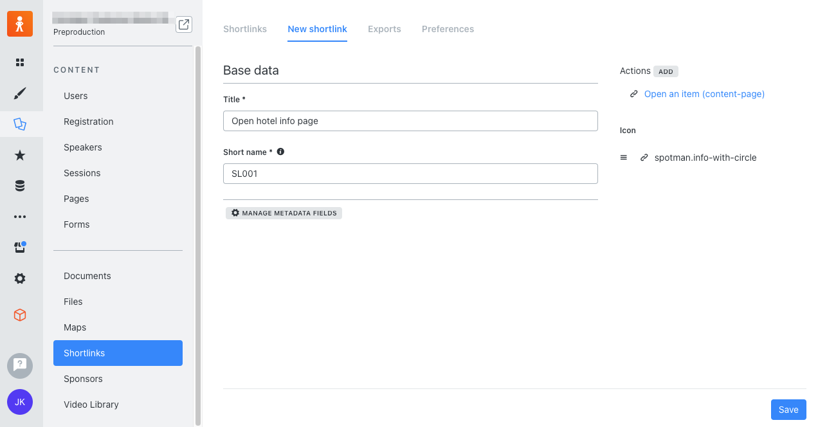This screenshot has width=818, height=427.
Task: Open the design brush icon
Action: (20, 94)
